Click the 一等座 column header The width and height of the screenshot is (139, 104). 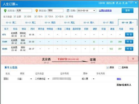(59, 29)
